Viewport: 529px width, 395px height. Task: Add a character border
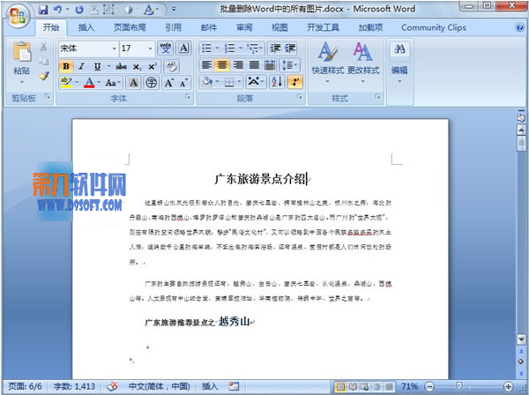(x=183, y=48)
